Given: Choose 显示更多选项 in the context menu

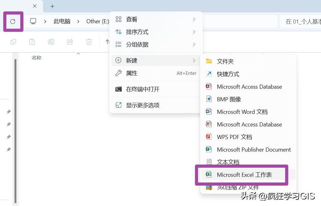Looking at the screenshot, I should pos(156,105).
